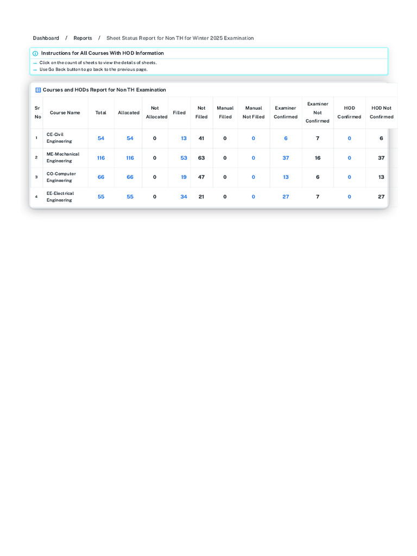Open the Reports breadcrumb link
The image size is (417, 556).
[x=83, y=38]
